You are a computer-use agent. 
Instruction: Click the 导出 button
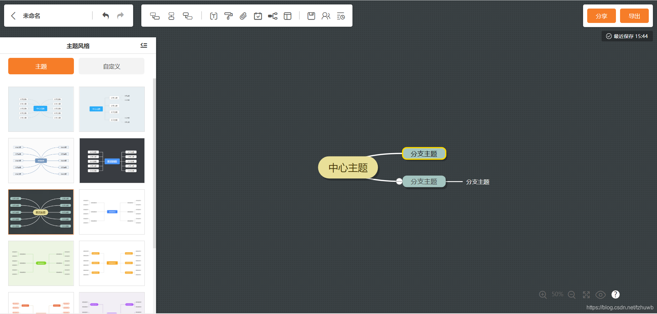(634, 16)
